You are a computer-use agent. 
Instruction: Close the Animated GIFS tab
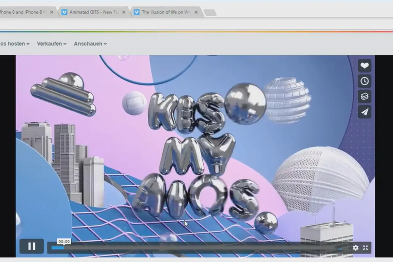(124, 12)
